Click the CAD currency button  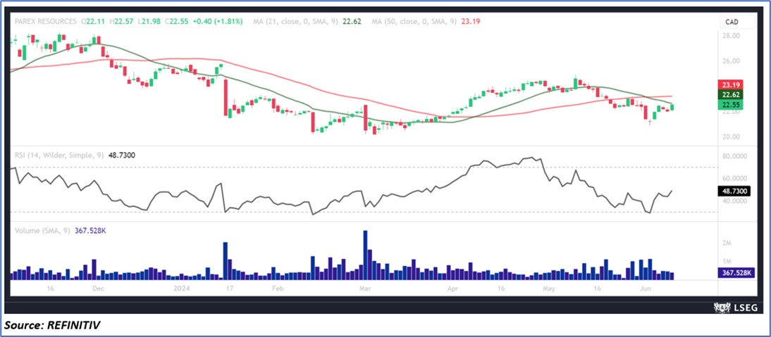pyautogui.click(x=738, y=22)
